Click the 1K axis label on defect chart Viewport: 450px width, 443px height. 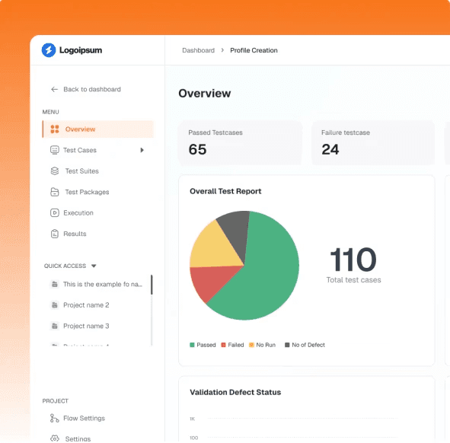click(193, 419)
